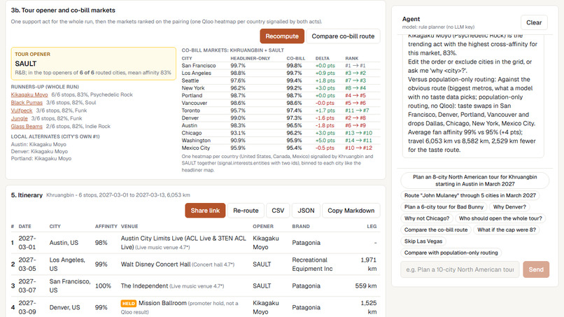Click the Denver co-bill market row
The width and height of the screenshot is (564, 317).
(x=281, y=118)
